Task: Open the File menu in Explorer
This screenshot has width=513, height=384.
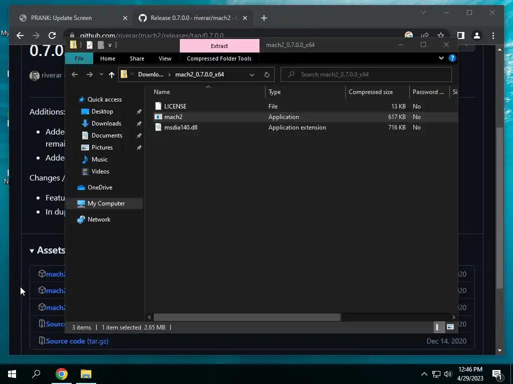Action: [79, 58]
